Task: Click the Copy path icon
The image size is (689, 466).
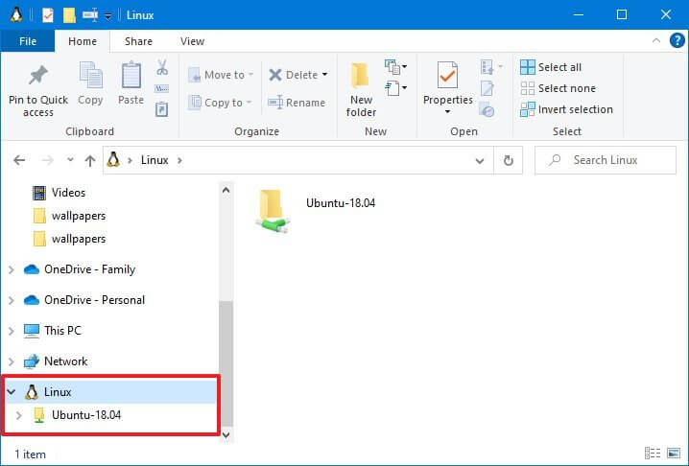Action: point(162,89)
